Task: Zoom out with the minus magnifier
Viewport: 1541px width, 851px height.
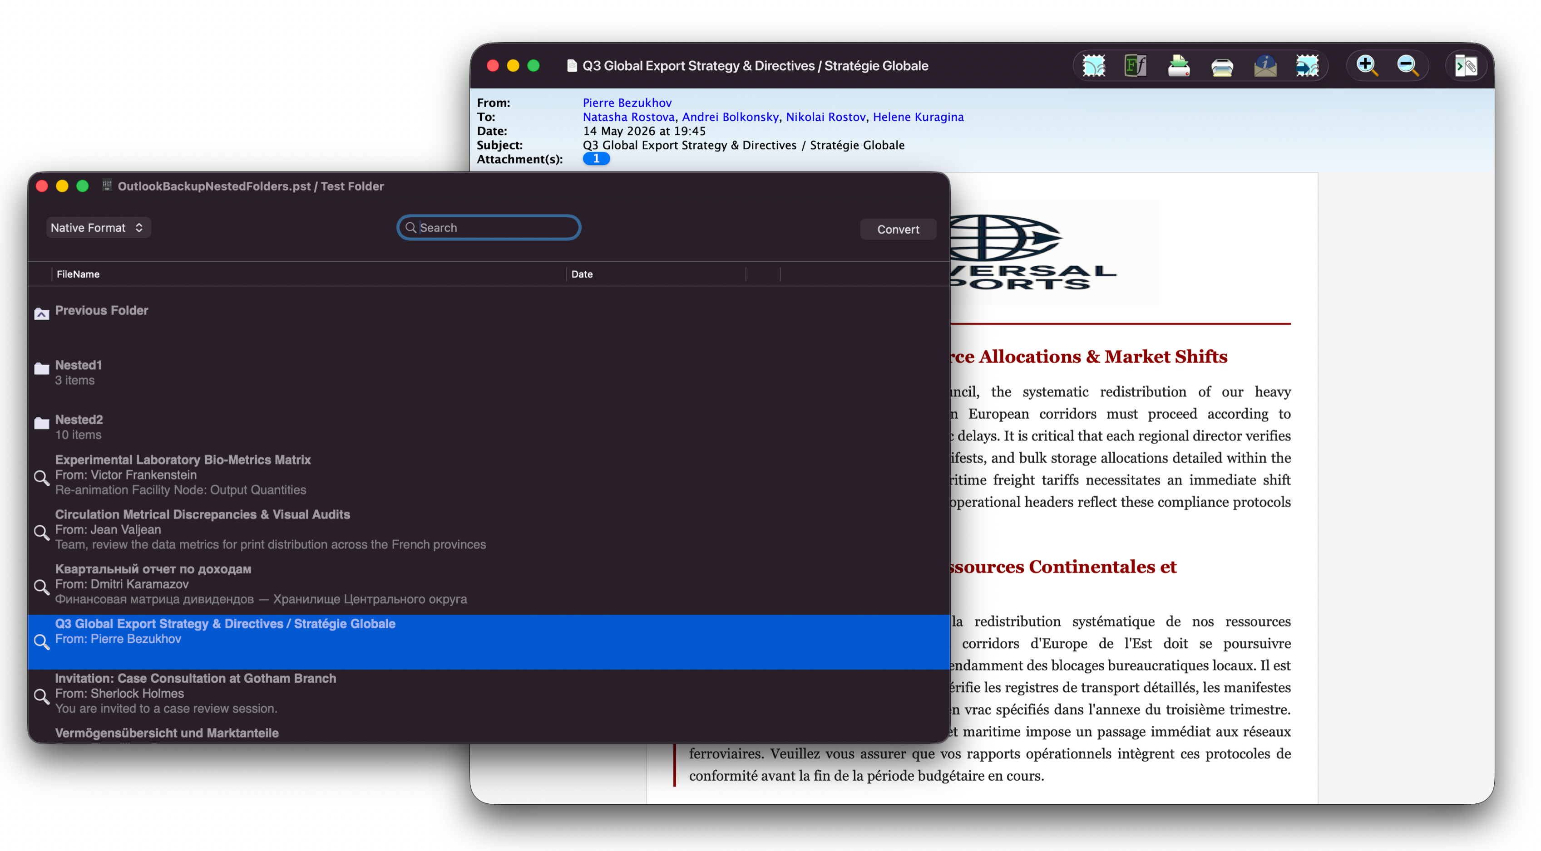Action: 1408,66
